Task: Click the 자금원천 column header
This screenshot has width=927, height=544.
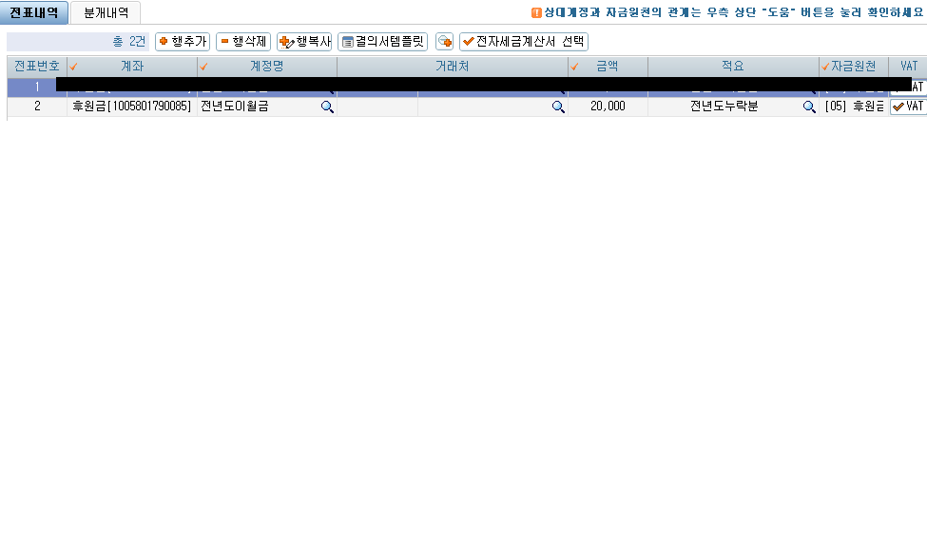Action: tap(854, 67)
